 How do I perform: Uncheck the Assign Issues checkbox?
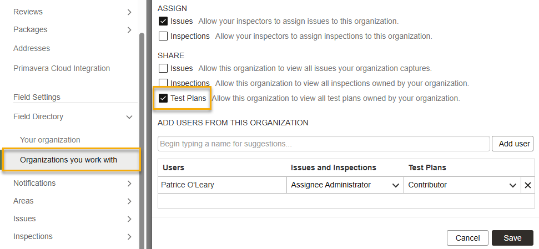(163, 22)
